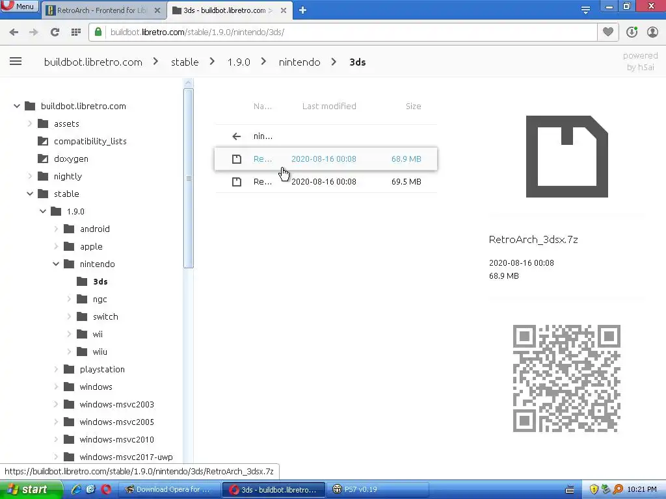Expand the android folder in tree
The image size is (666, 499).
pyautogui.click(x=56, y=229)
